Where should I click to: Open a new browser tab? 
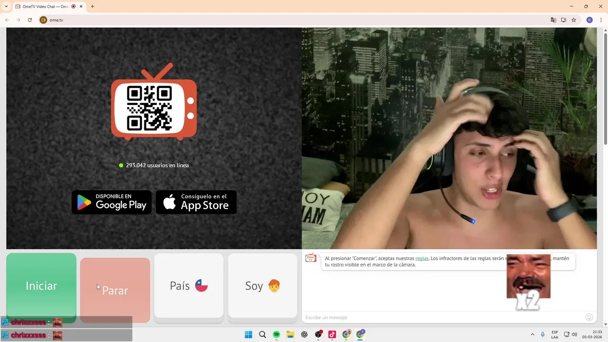(92, 7)
